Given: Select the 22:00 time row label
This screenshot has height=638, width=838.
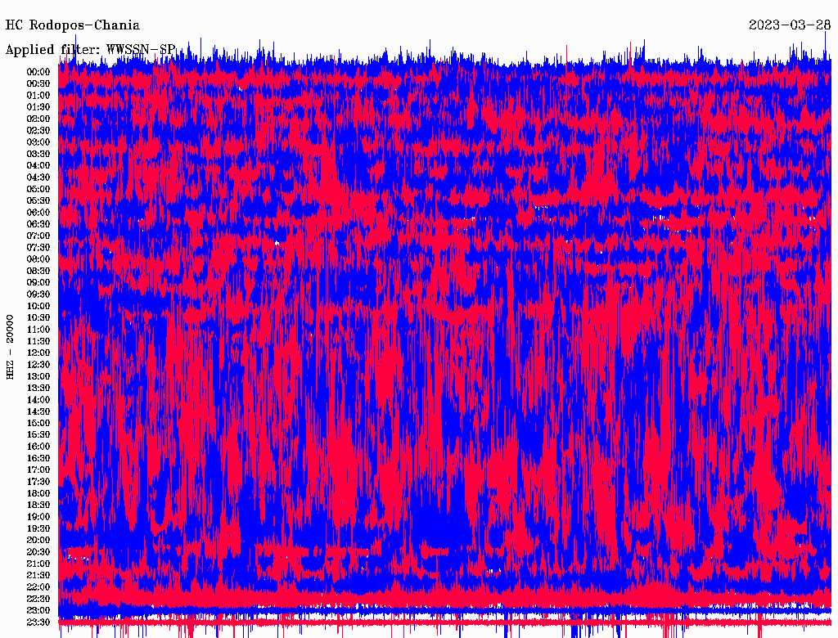Looking at the screenshot, I should (38, 586).
